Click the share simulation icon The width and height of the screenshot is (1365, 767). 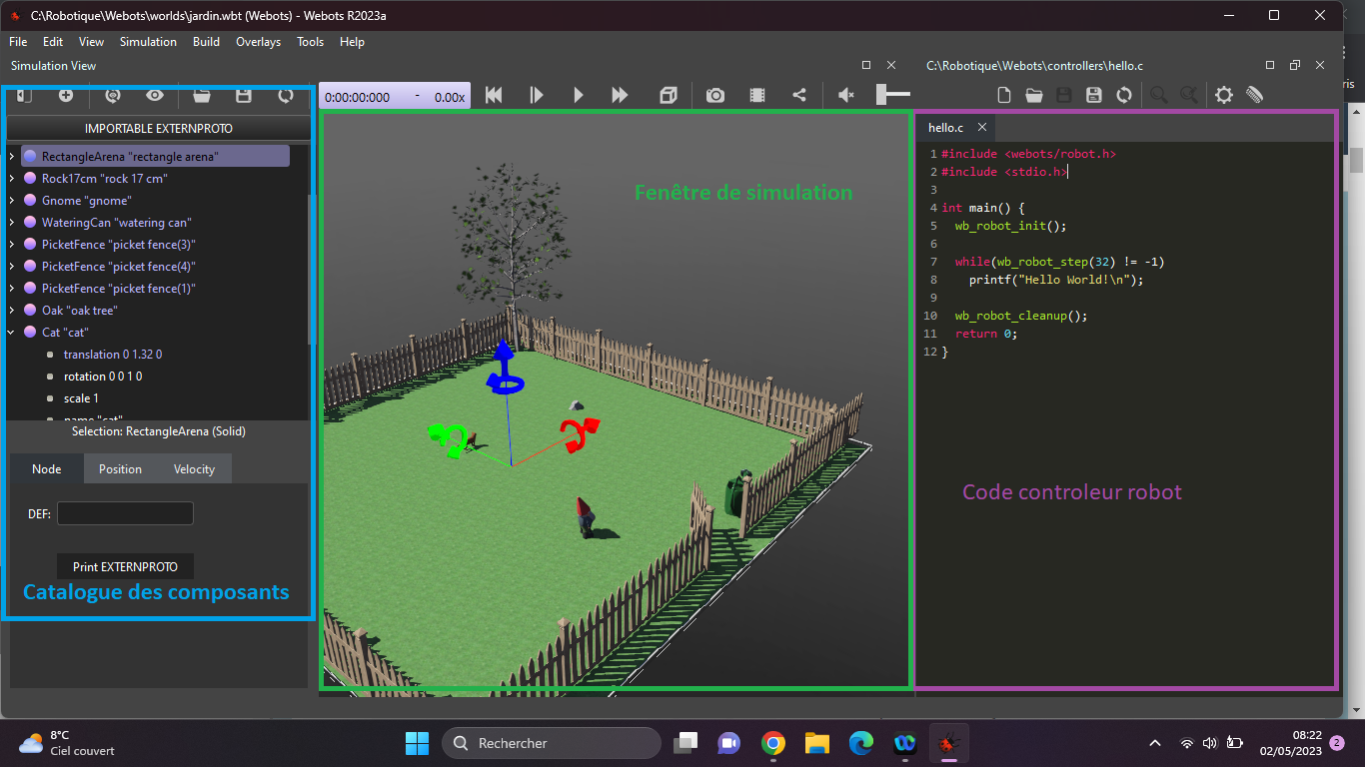coord(799,96)
